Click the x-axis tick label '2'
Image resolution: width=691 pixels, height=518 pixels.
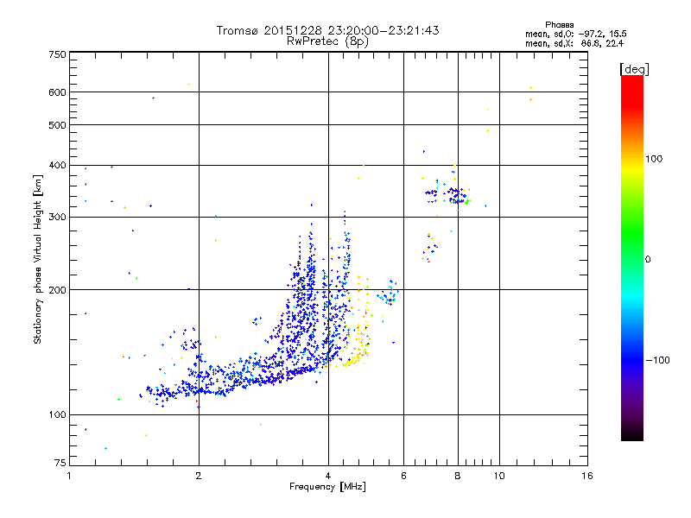click(x=199, y=476)
